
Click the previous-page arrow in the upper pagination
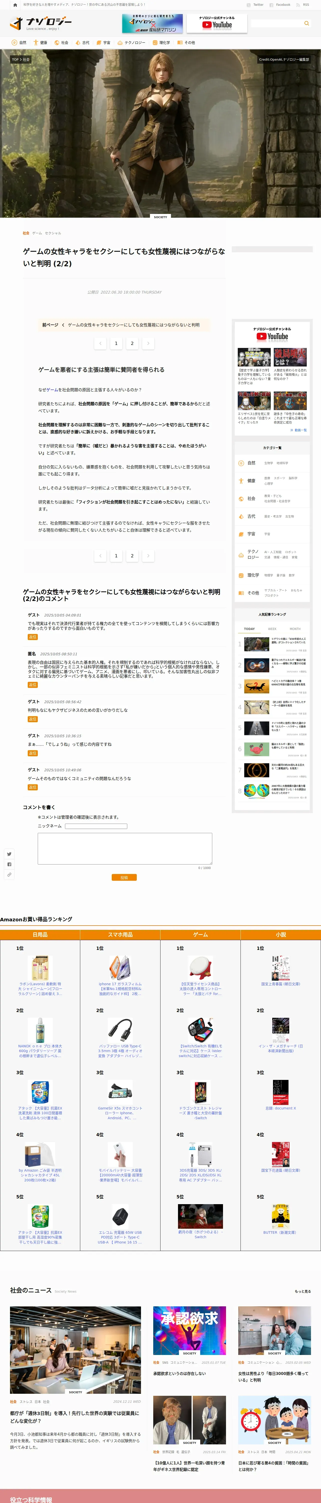(100, 343)
